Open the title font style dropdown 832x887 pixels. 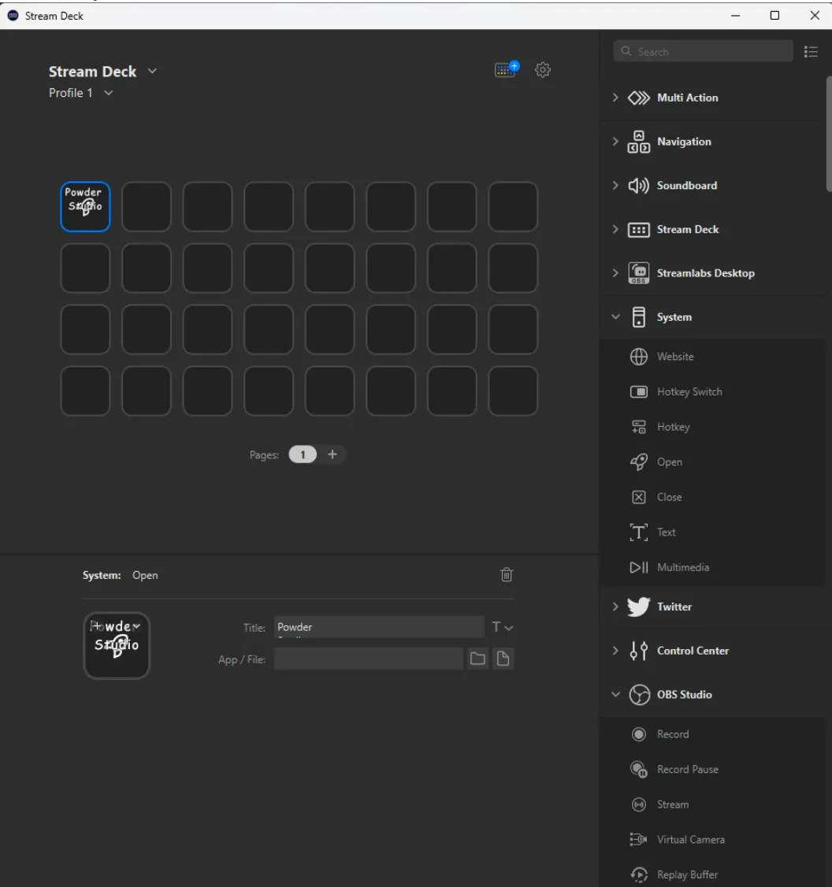click(x=502, y=627)
